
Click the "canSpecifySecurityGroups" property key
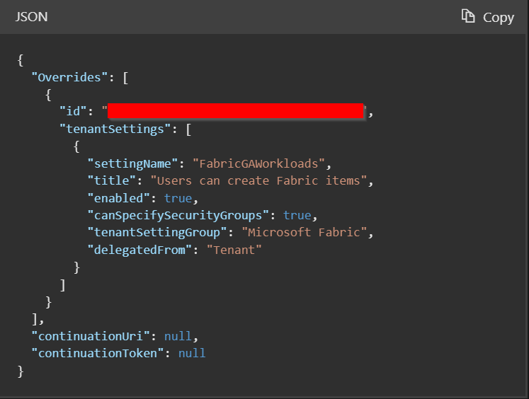181,215
